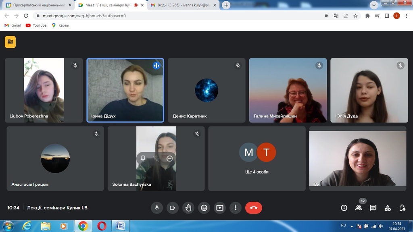Open the YouTube bookmark

click(36, 25)
